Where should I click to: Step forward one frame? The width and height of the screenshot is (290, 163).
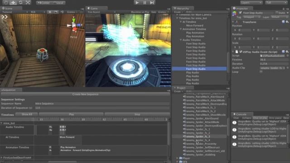point(152,3)
